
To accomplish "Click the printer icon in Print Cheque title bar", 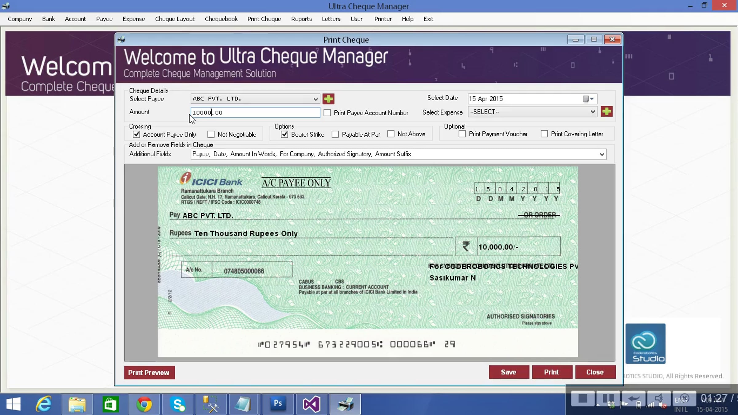I will coord(121,39).
